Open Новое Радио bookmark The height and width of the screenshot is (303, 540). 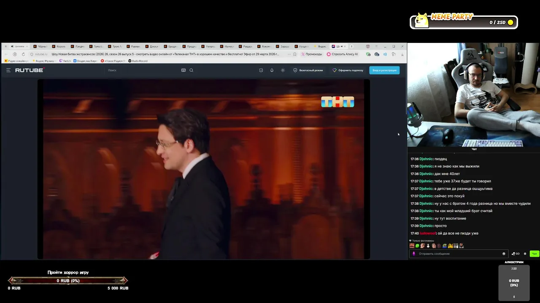113,61
